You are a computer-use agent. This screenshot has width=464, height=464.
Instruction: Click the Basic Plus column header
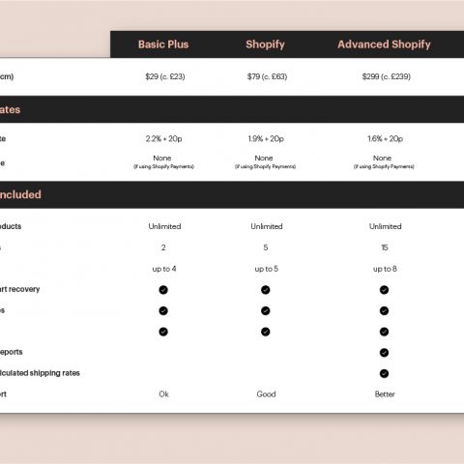pos(163,44)
